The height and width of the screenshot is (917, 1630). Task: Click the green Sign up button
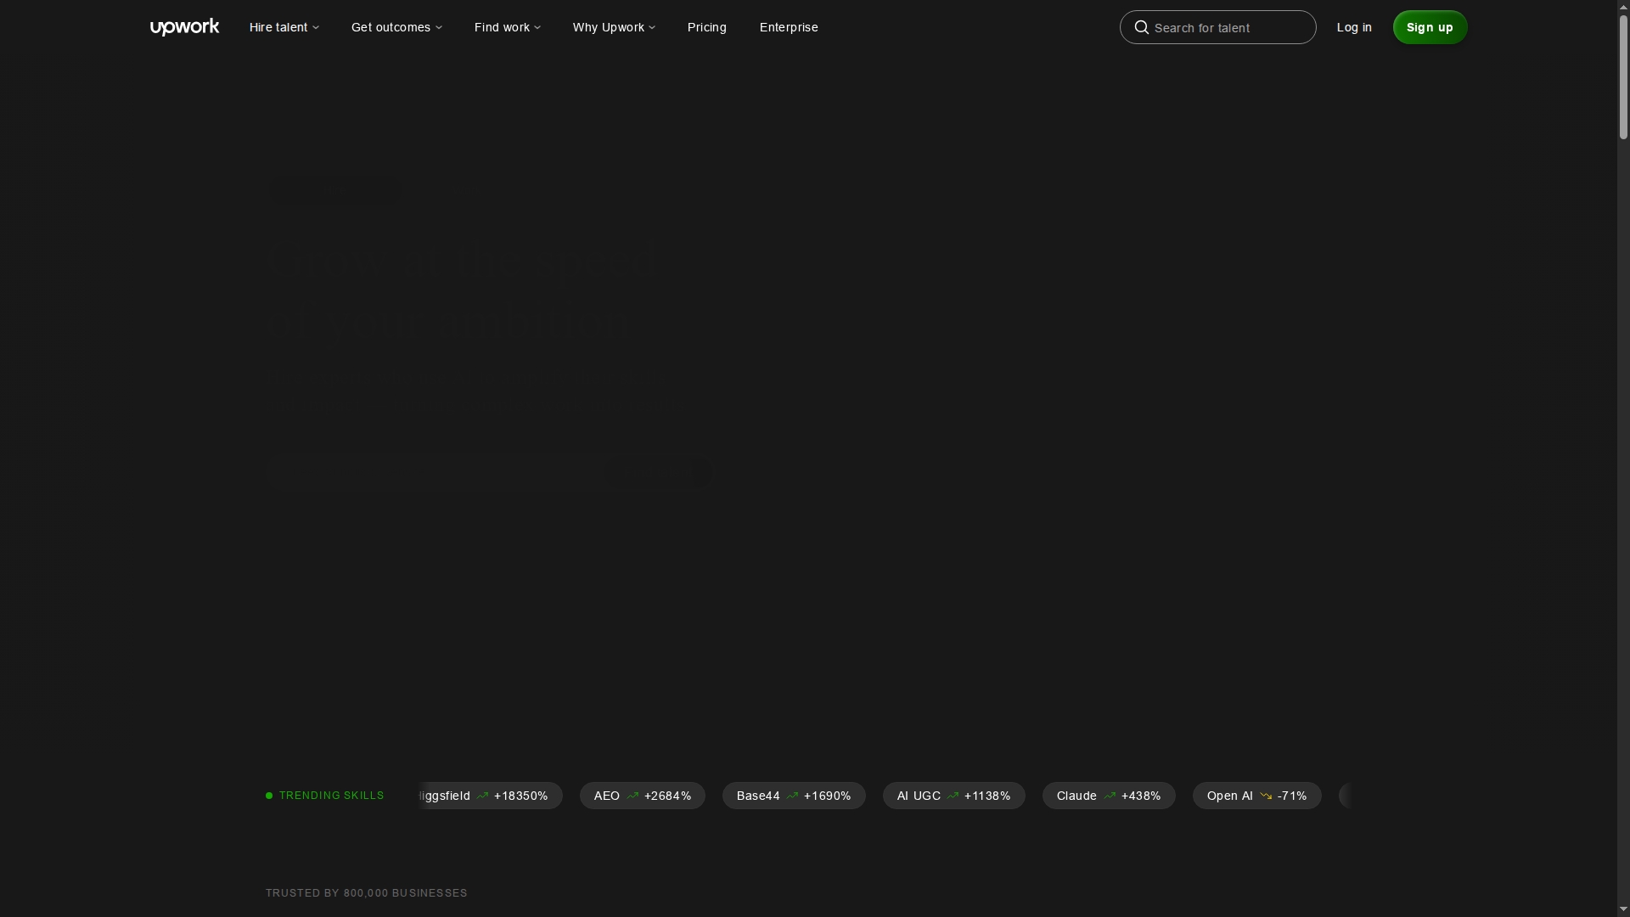point(1430,27)
